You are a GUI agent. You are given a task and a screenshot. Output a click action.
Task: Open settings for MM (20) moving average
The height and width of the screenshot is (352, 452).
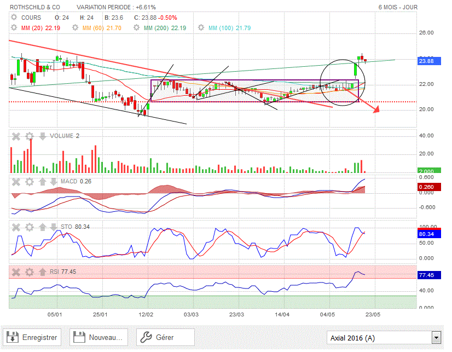coord(14,28)
